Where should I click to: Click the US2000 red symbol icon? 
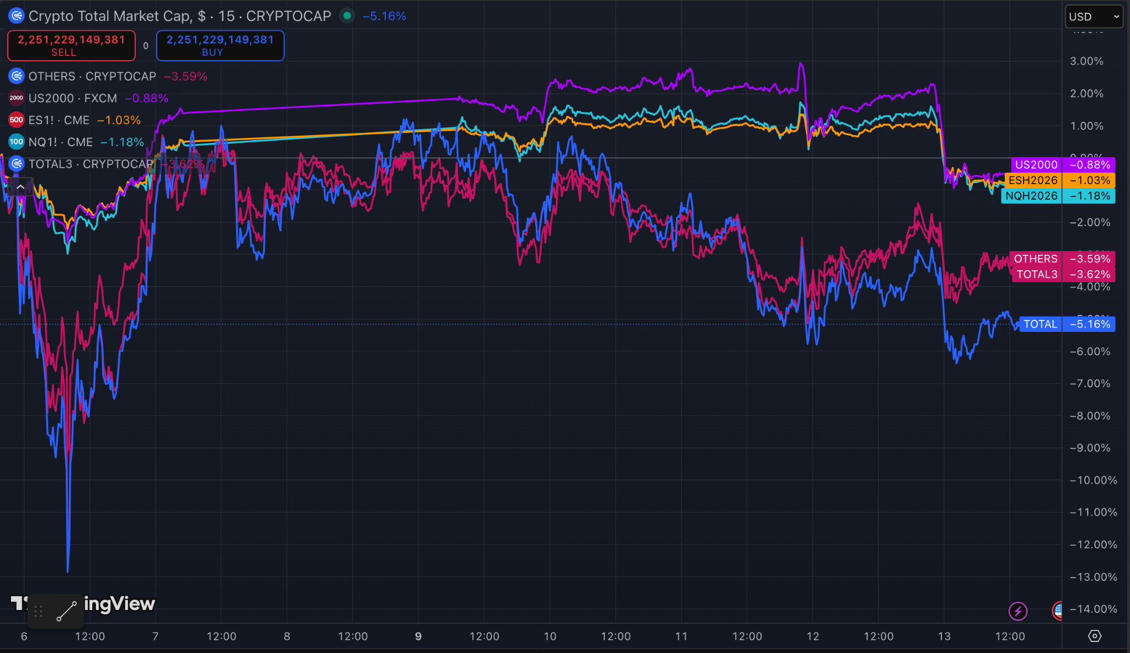click(17, 98)
